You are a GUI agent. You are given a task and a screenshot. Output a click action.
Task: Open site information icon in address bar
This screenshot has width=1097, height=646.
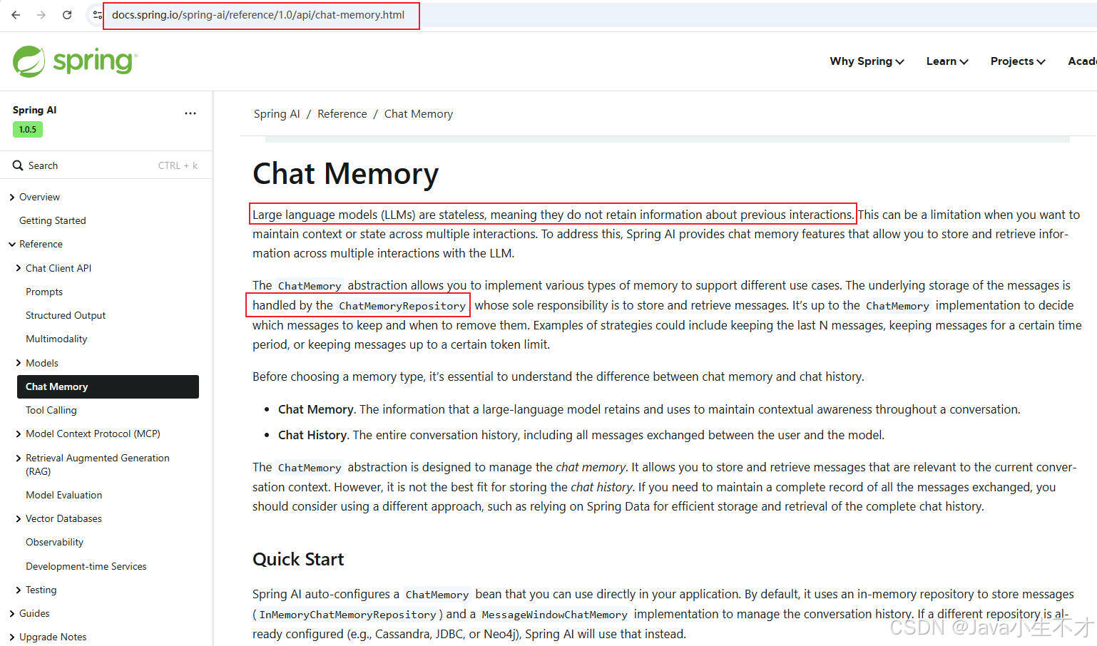97,14
